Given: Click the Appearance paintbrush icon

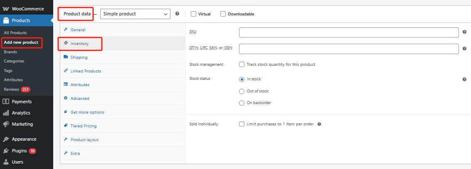Looking at the screenshot, I should coord(6,139).
